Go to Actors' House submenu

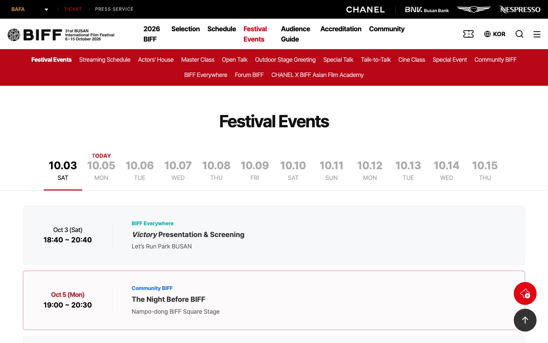156,60
